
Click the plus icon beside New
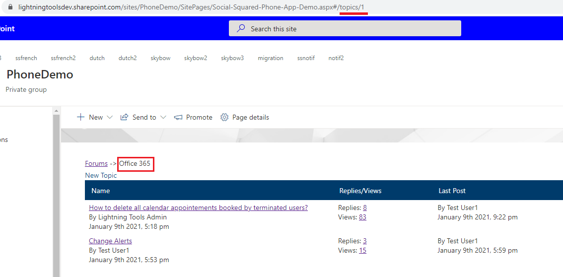[x=80, y=117]
